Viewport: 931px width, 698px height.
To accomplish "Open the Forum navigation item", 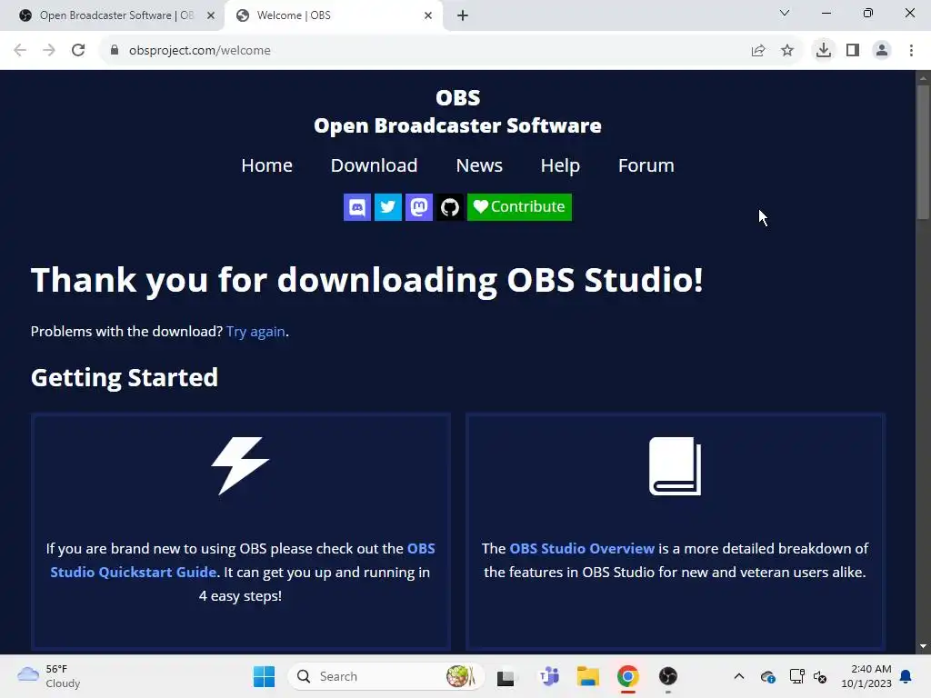I will point(646,165).
